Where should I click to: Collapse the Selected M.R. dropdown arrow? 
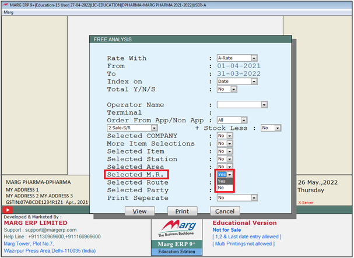coord(230,175)
